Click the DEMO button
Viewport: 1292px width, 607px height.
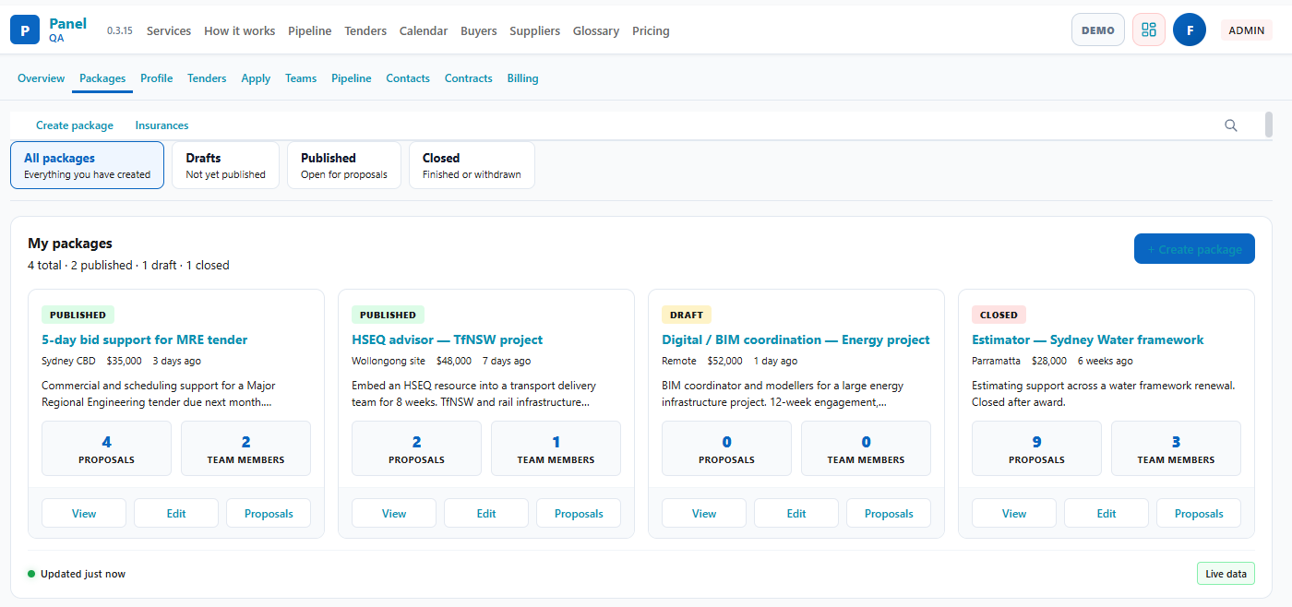(x=1098, y=30)
